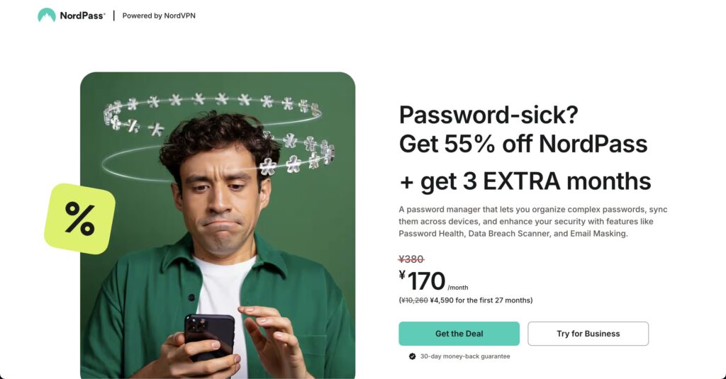Click the man's face in hero image
This screenshot has width=726, height=379.
point(221,199)
